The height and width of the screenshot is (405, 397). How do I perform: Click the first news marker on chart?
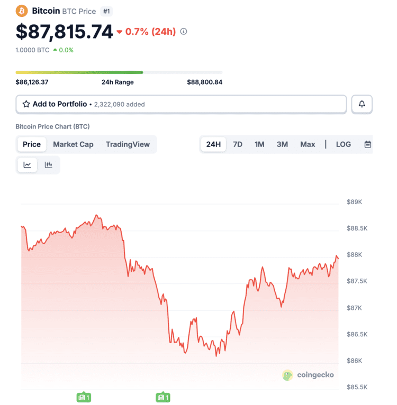tap(84, 397)
